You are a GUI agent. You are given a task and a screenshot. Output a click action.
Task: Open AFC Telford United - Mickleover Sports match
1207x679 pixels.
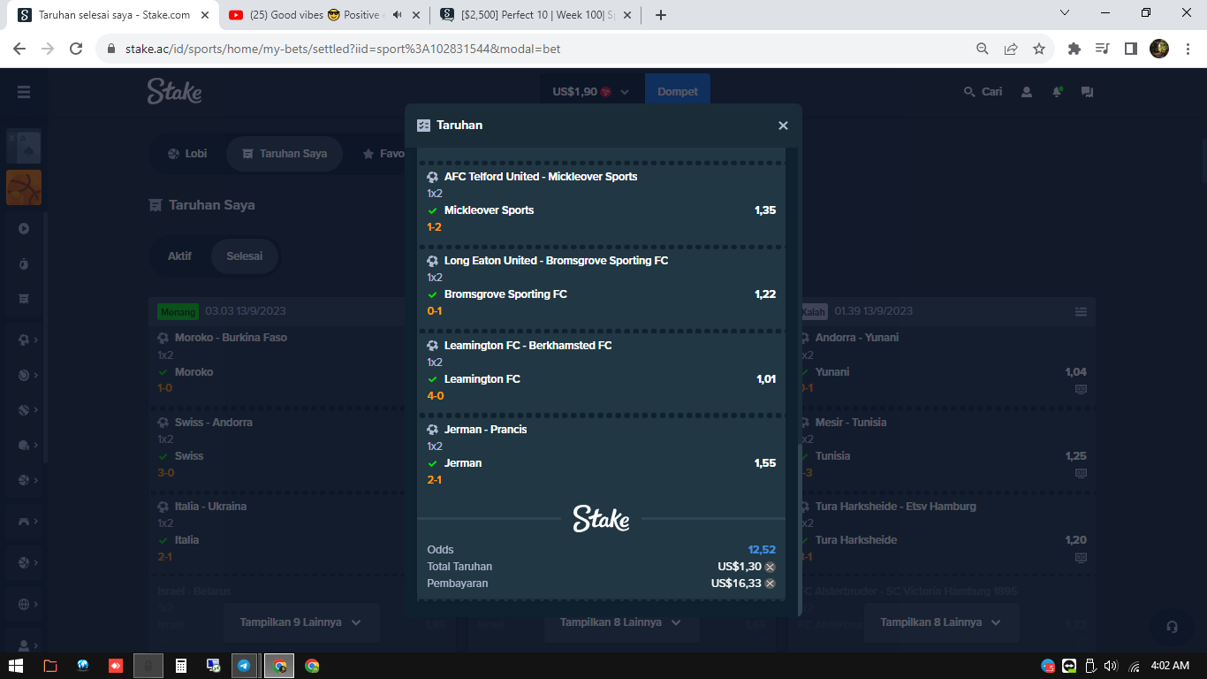click(541, 177)
